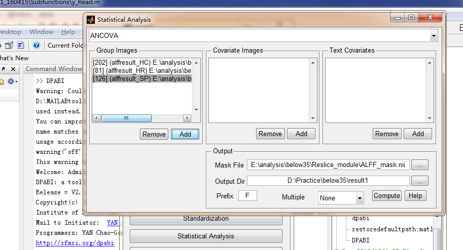Click the Prefix field containing F
463x250 pixels.
pyautogui.click(x=247, y=196)
